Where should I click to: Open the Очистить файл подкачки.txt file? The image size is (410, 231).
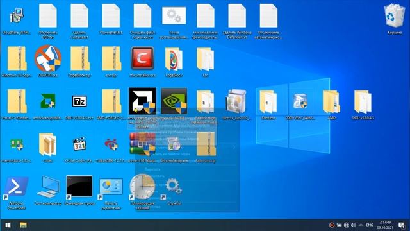pyautogui.click(x=142, y=16)
